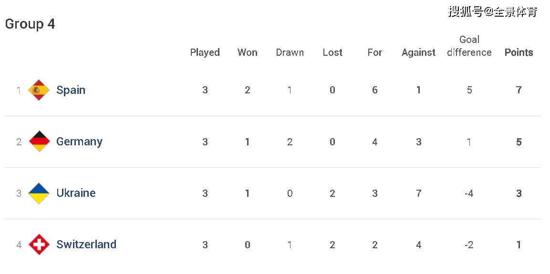The image size is (550, 274).
Task: Click the Drawn column header
Action: tap(290, 52)
